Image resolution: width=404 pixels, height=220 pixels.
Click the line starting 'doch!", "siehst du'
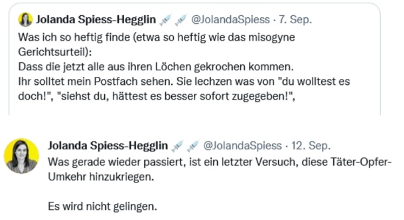pos(157,96)
